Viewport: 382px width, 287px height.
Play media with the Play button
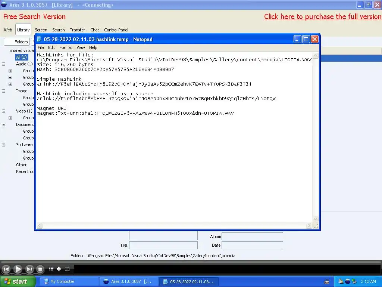pos(18,269)
